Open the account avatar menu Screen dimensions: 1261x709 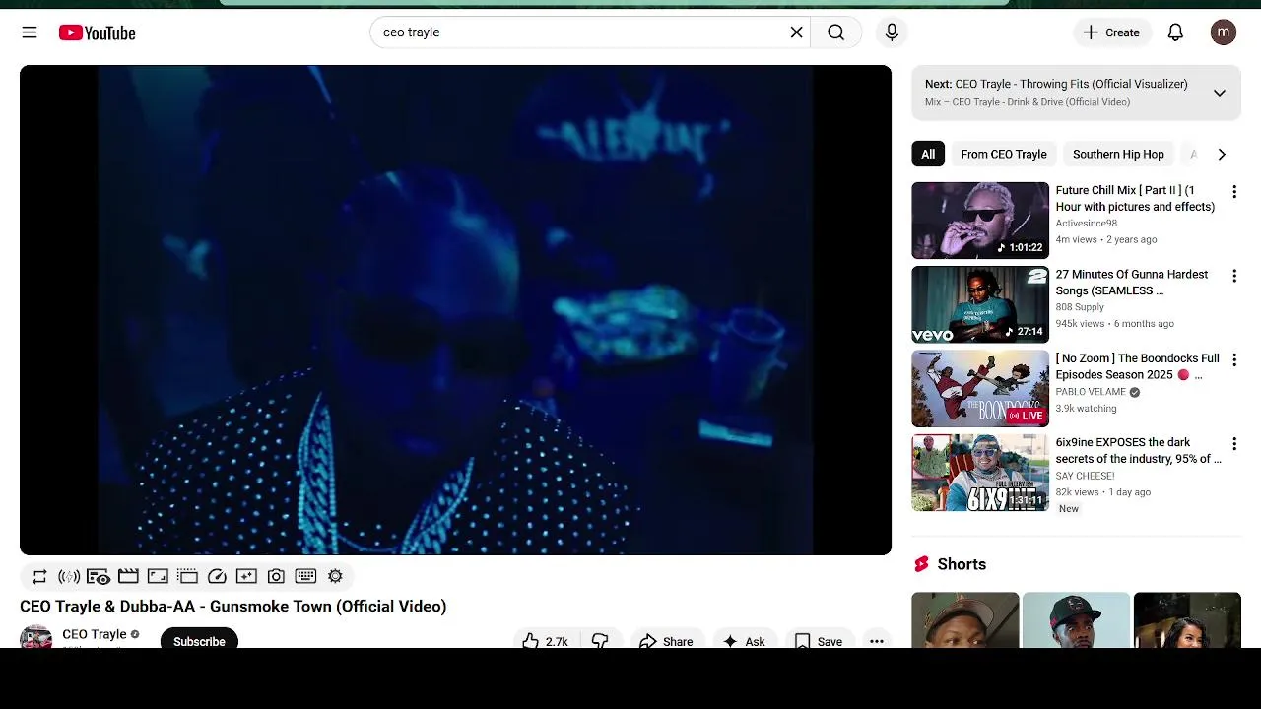point(1224,32)
